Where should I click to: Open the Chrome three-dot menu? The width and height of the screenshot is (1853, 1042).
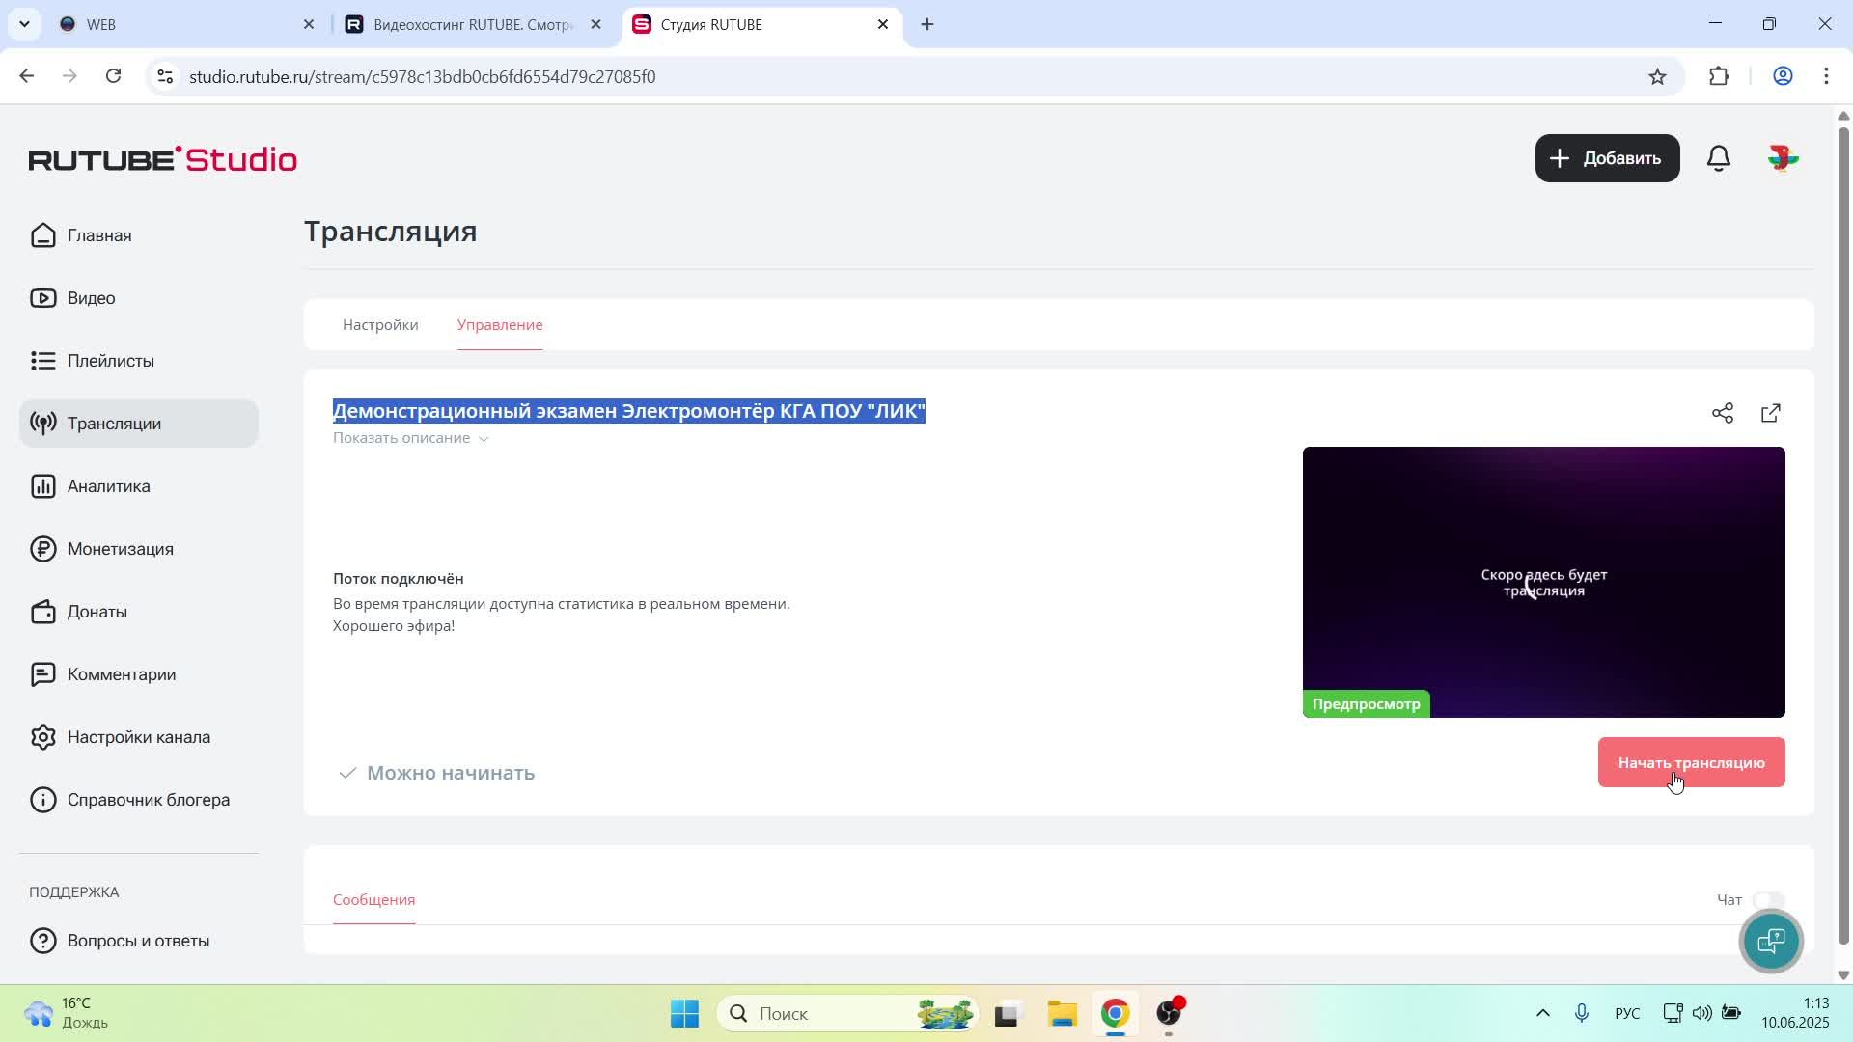1827,76
